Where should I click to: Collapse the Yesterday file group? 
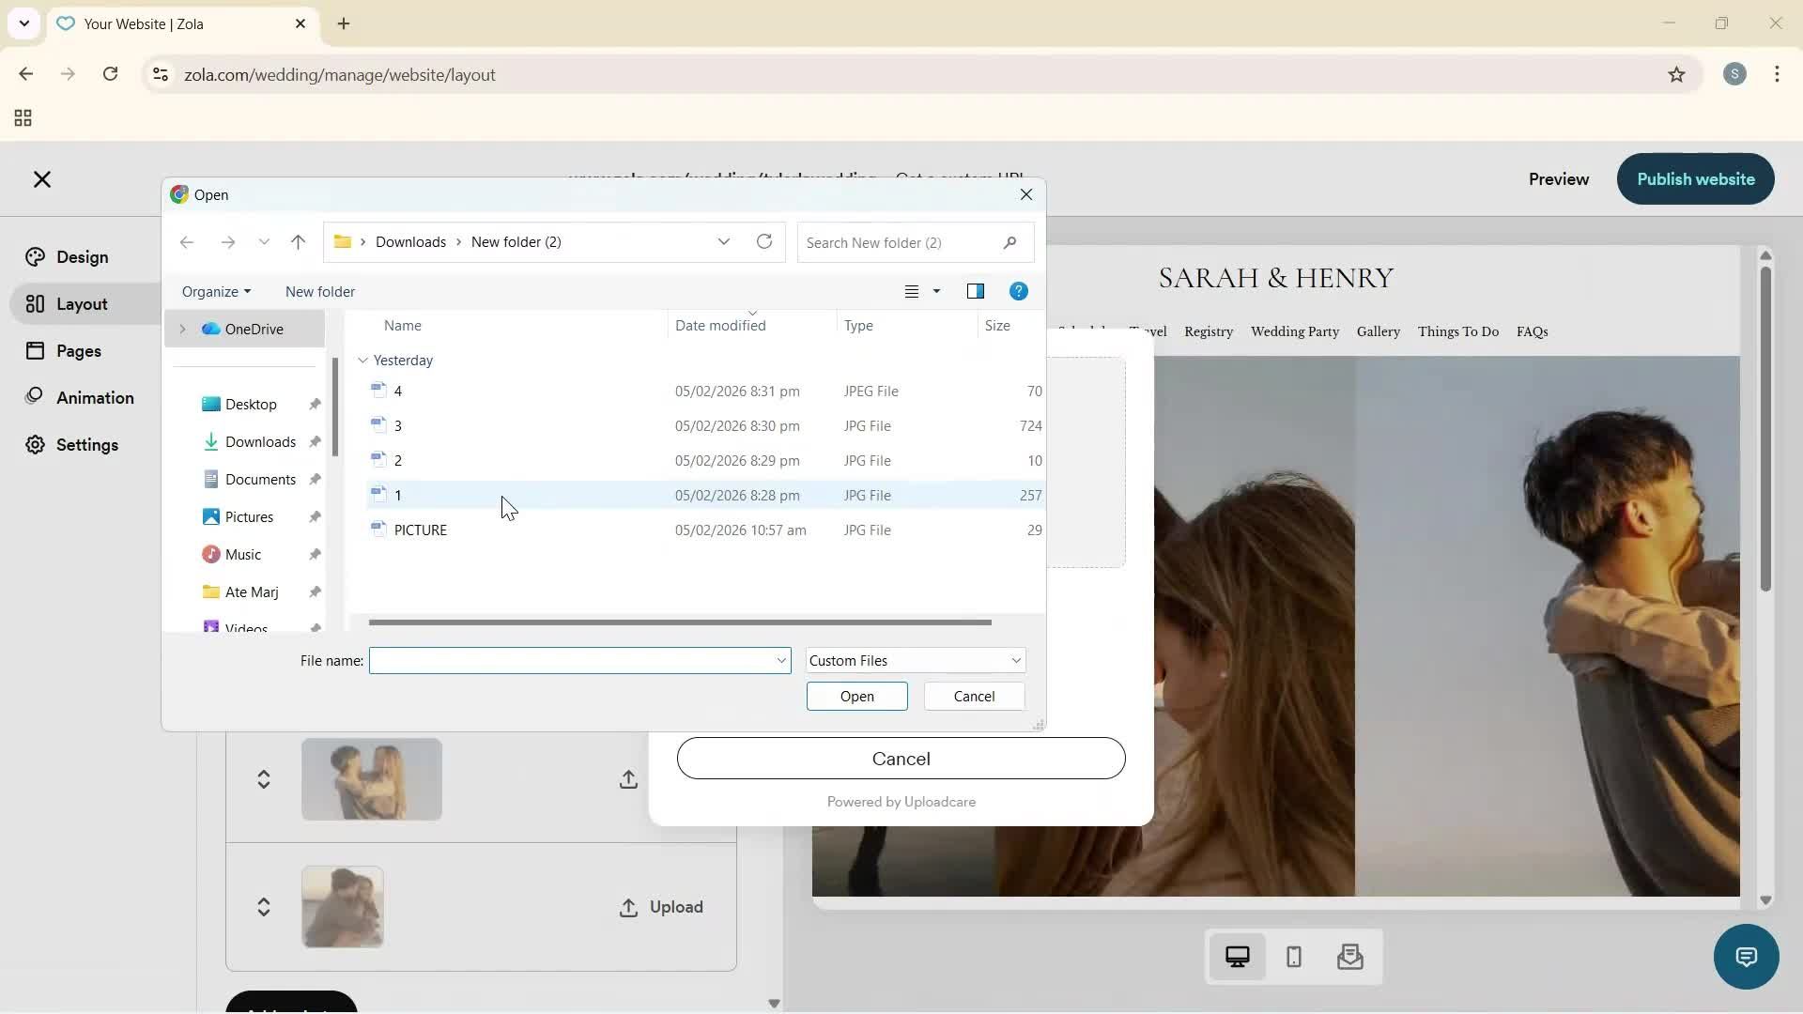[x=362, y=360]
